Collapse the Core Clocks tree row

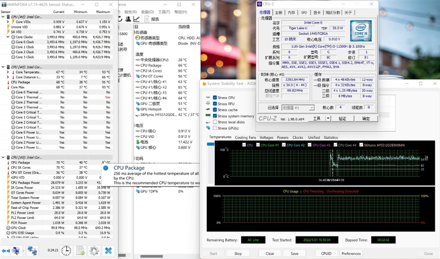click(8, 37)
